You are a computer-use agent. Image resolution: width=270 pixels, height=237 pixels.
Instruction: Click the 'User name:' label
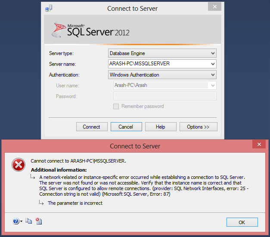[x=68, y=86]
